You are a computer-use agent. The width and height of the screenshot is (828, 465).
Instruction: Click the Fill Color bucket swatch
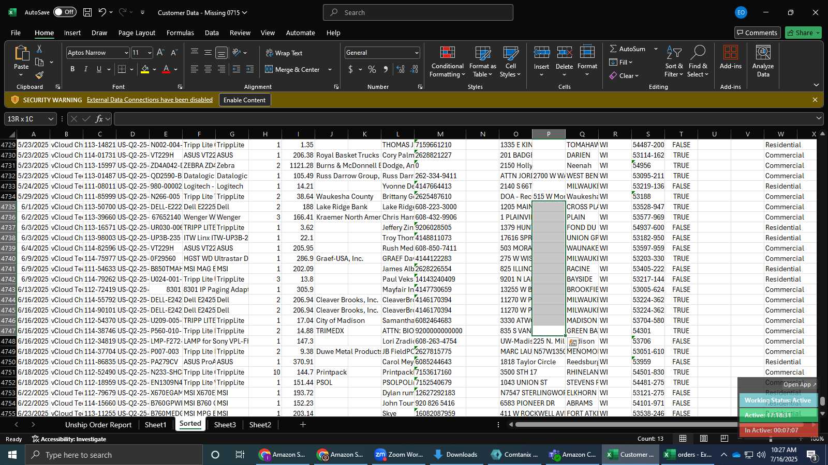pos(144,69)
